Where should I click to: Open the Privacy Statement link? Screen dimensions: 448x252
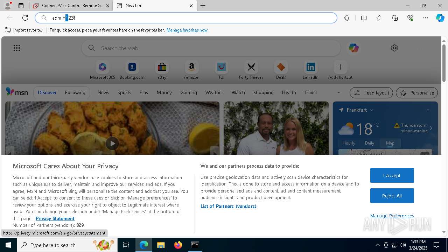[x=55, y=218]
